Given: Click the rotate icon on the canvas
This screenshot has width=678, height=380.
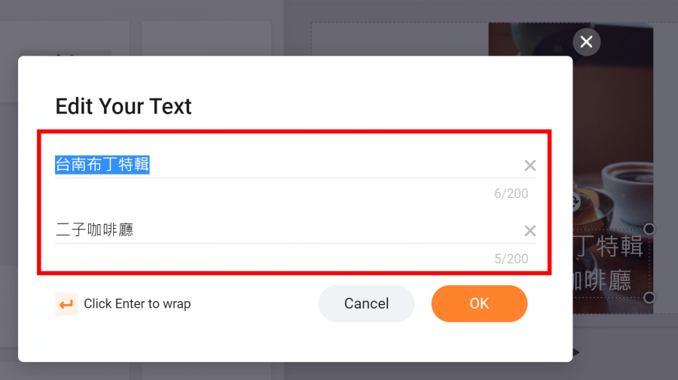Looking at the screenshot, I should [x=576, y=201].
